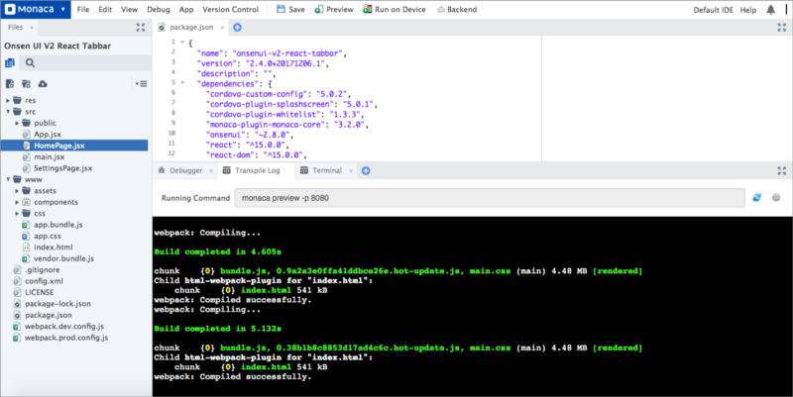The image size is (793, 397).
Task: Collapse the src folder
Action: click(x=8, y=112)
